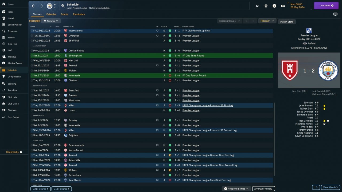Open the Tactics screen icon
This screenshot has width=342, height=192.
pyautogui.click(x=4, y=38)
